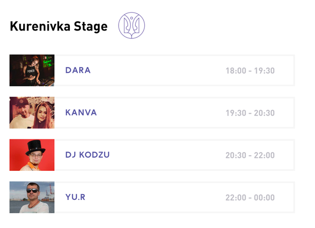Click empty middle of the KANVA row
Image resolution: width=315 pixels, height=228 pixels.
pyautogui.click(x=157, y=113)
